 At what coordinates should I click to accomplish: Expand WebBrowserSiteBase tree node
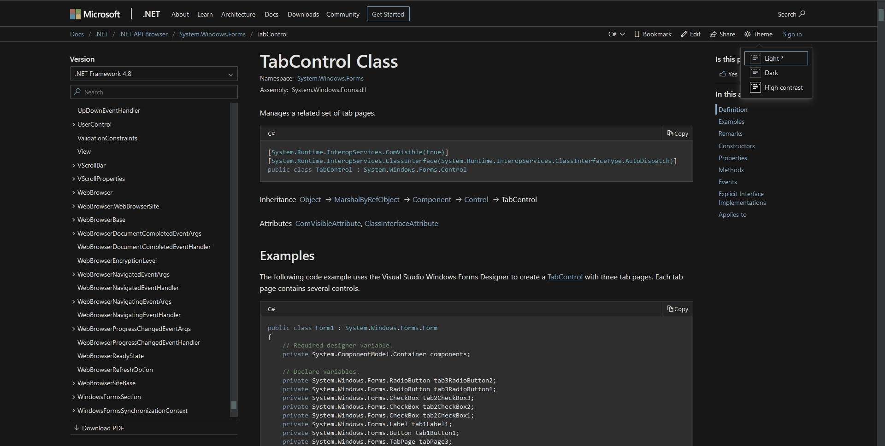(x=74, y=383)
